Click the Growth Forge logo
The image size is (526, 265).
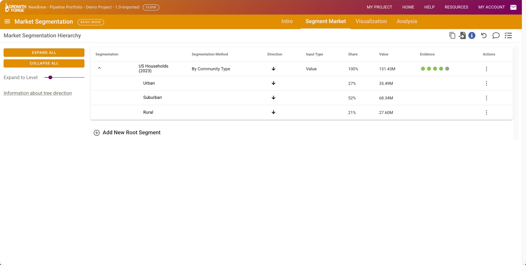pyautogui.click(x=15, y=7)
